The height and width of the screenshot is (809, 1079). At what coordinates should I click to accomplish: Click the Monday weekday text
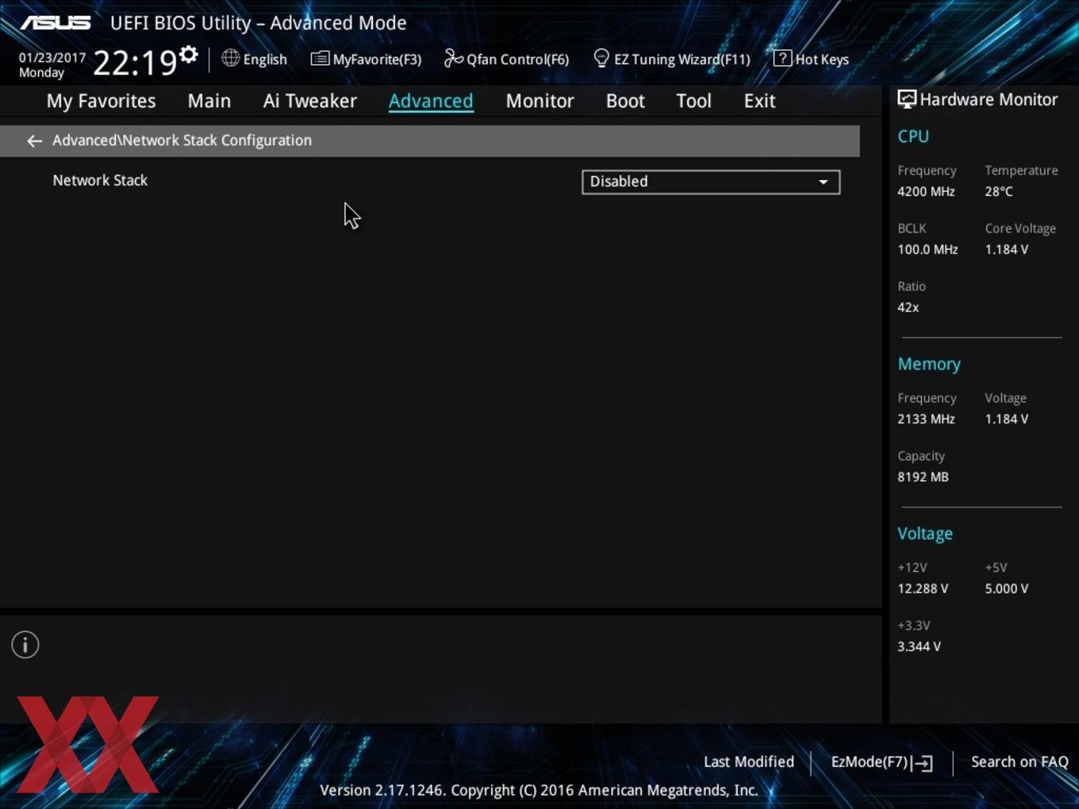coord(41,72)
